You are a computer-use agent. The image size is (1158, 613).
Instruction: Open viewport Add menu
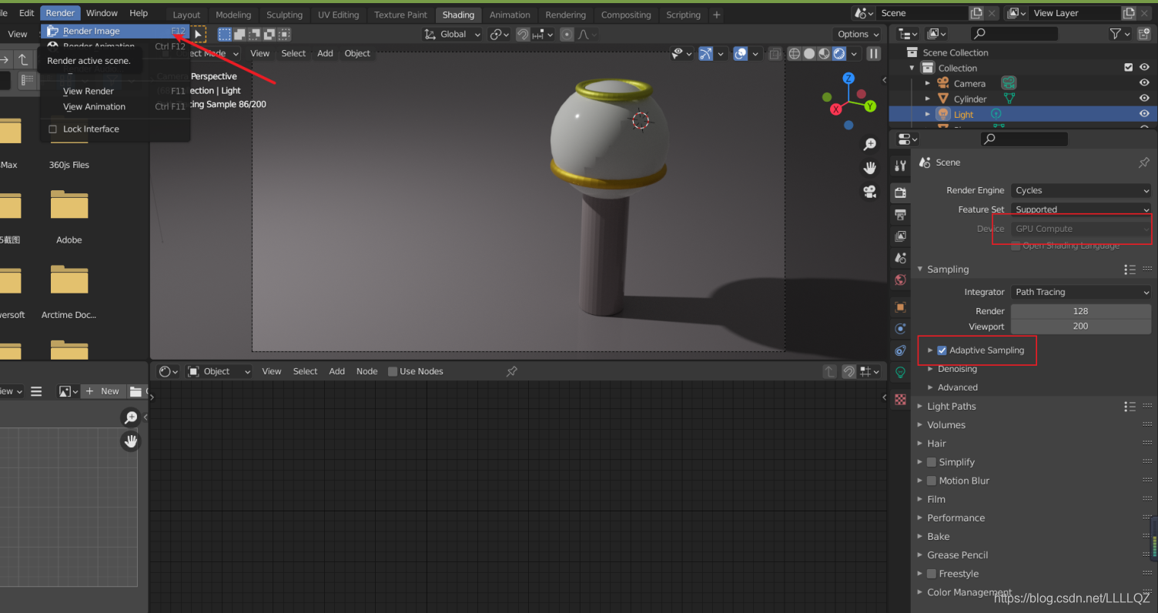click(x=325, y=53)
